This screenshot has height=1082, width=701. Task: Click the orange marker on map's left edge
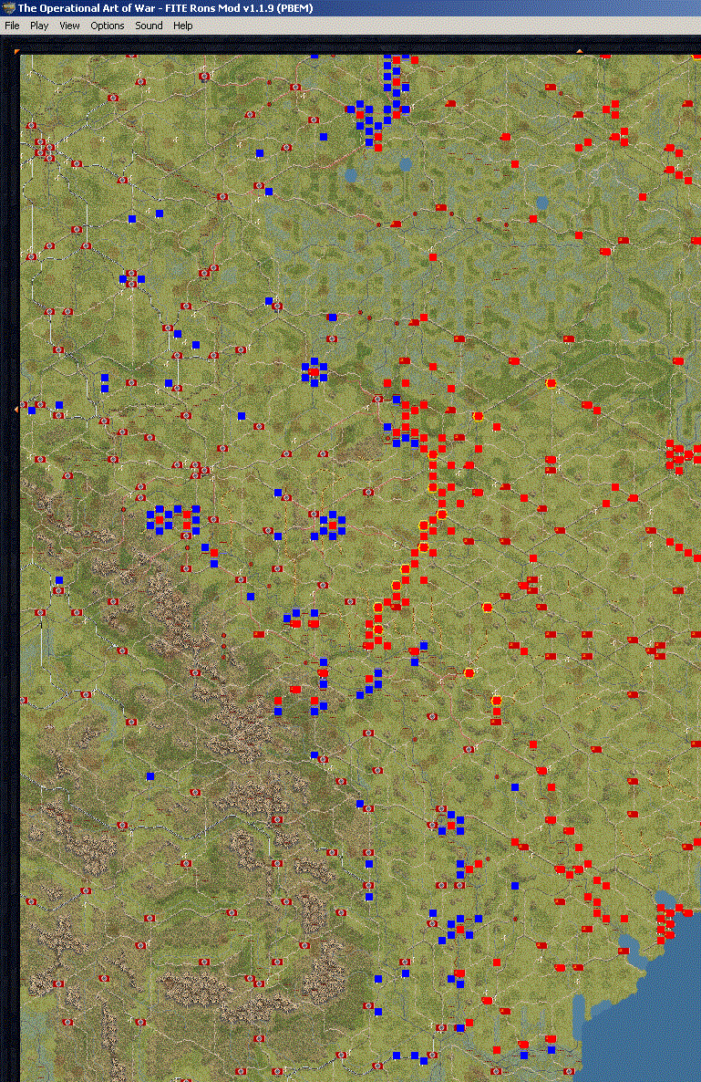pyautogui.click(x=16, y=410)
